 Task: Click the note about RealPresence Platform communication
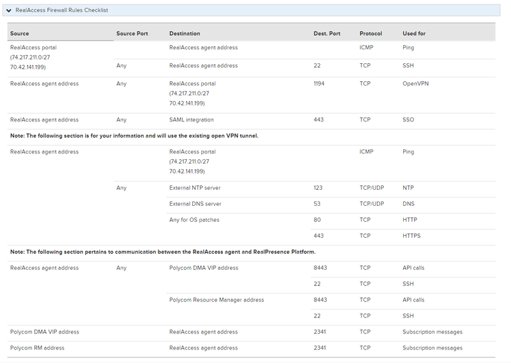(163, 252)
